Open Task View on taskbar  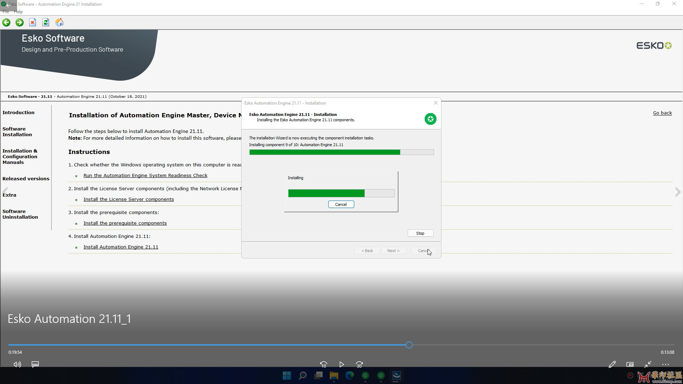[x=318, y=375]
